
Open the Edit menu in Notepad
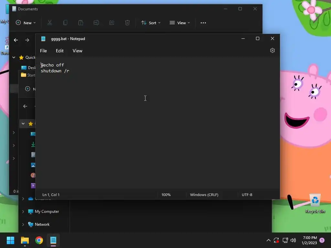point(59,51)
